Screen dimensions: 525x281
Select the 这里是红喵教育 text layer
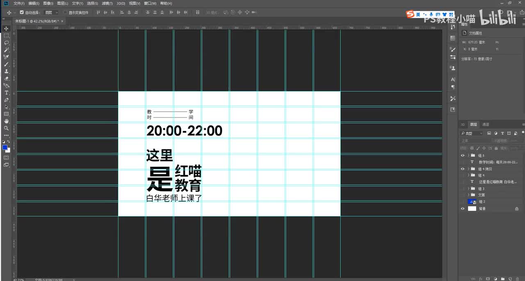[498, 182]
